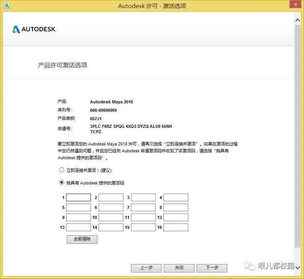Proceed with the '下一步' next button
Viewport: 304px width, 279px height.
point(212,268)
